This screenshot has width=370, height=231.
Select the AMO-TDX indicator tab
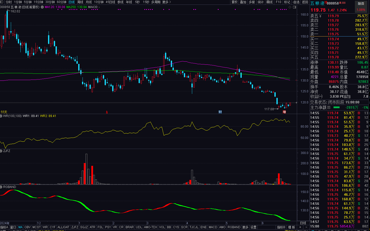pyautogui.click(x=150, y=227)
